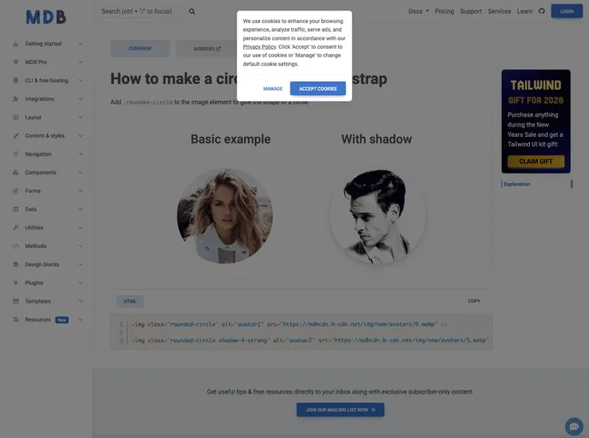Click the Methods code icon
This screenshot has width=589, height=438.
[15, 246]
